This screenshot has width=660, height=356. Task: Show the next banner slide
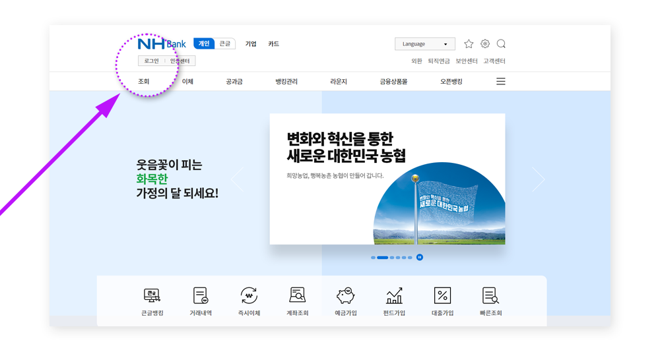pos(539,179)
